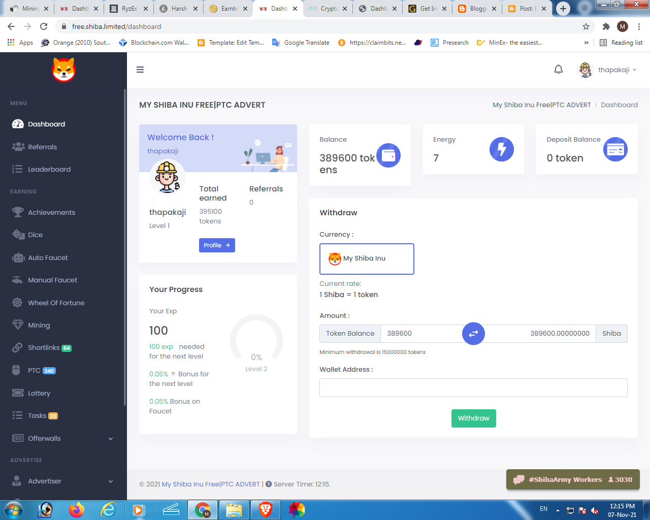Click the Dashboard breadcrumb
Screen dimensions: 650x520
(619, 105)
